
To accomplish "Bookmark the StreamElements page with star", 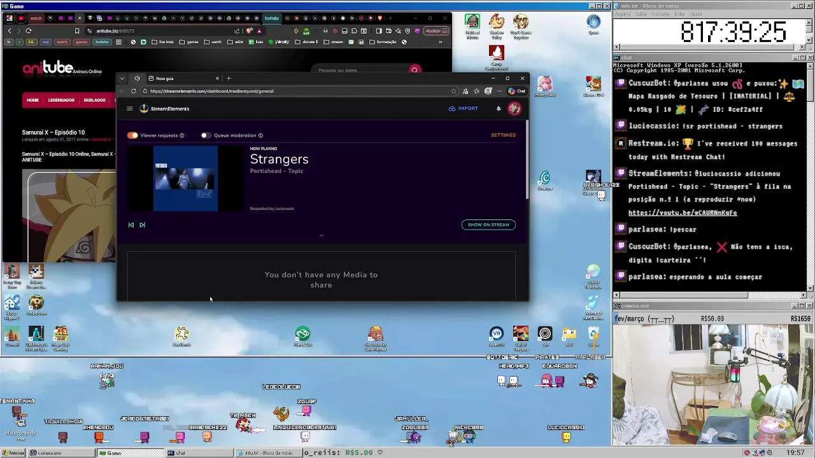I will point(453,91).
